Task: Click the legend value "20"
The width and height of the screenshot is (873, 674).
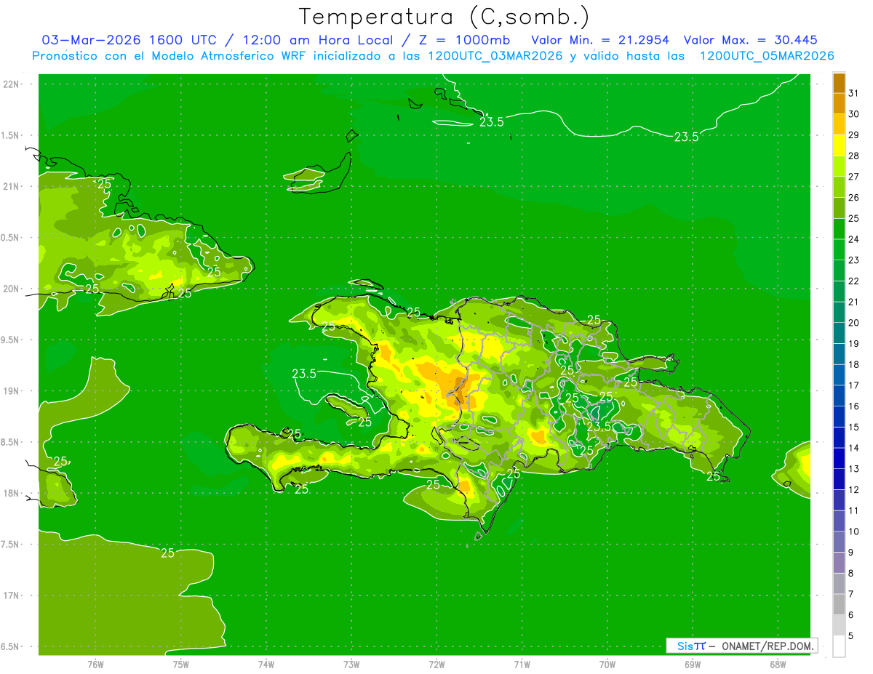Action: point(854,322)
